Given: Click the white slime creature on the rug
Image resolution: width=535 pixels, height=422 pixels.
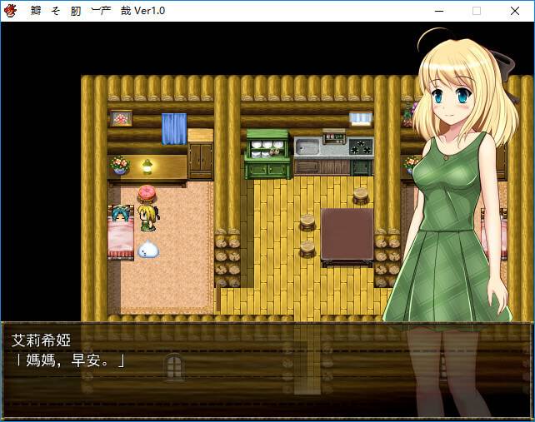Looking at the screenshot, I should coord(147,247).
